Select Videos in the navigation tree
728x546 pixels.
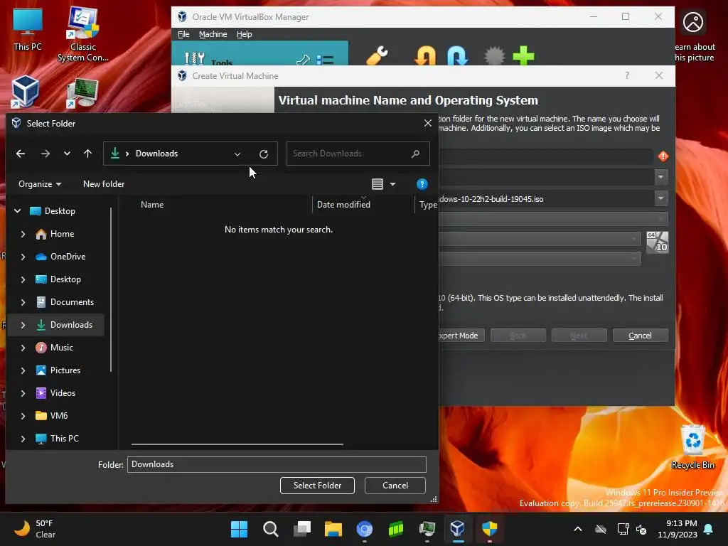[63, 393]
